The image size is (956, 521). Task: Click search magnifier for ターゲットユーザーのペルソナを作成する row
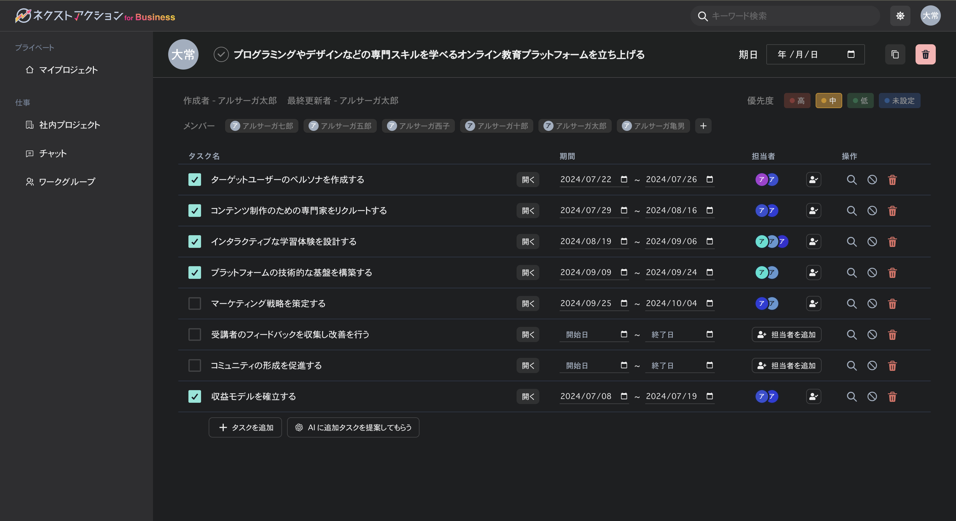click(x=851, y=180)
